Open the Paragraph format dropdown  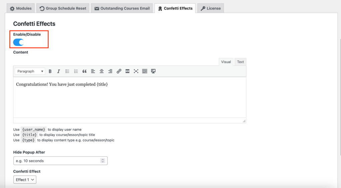click(30, 71)
